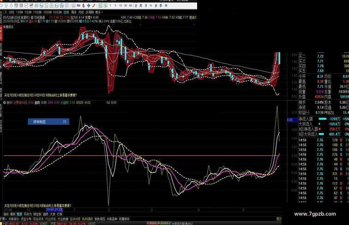Click the 绑定到 bind button
Viewport: 349px width, 225px height.
[x=37, y=214]
